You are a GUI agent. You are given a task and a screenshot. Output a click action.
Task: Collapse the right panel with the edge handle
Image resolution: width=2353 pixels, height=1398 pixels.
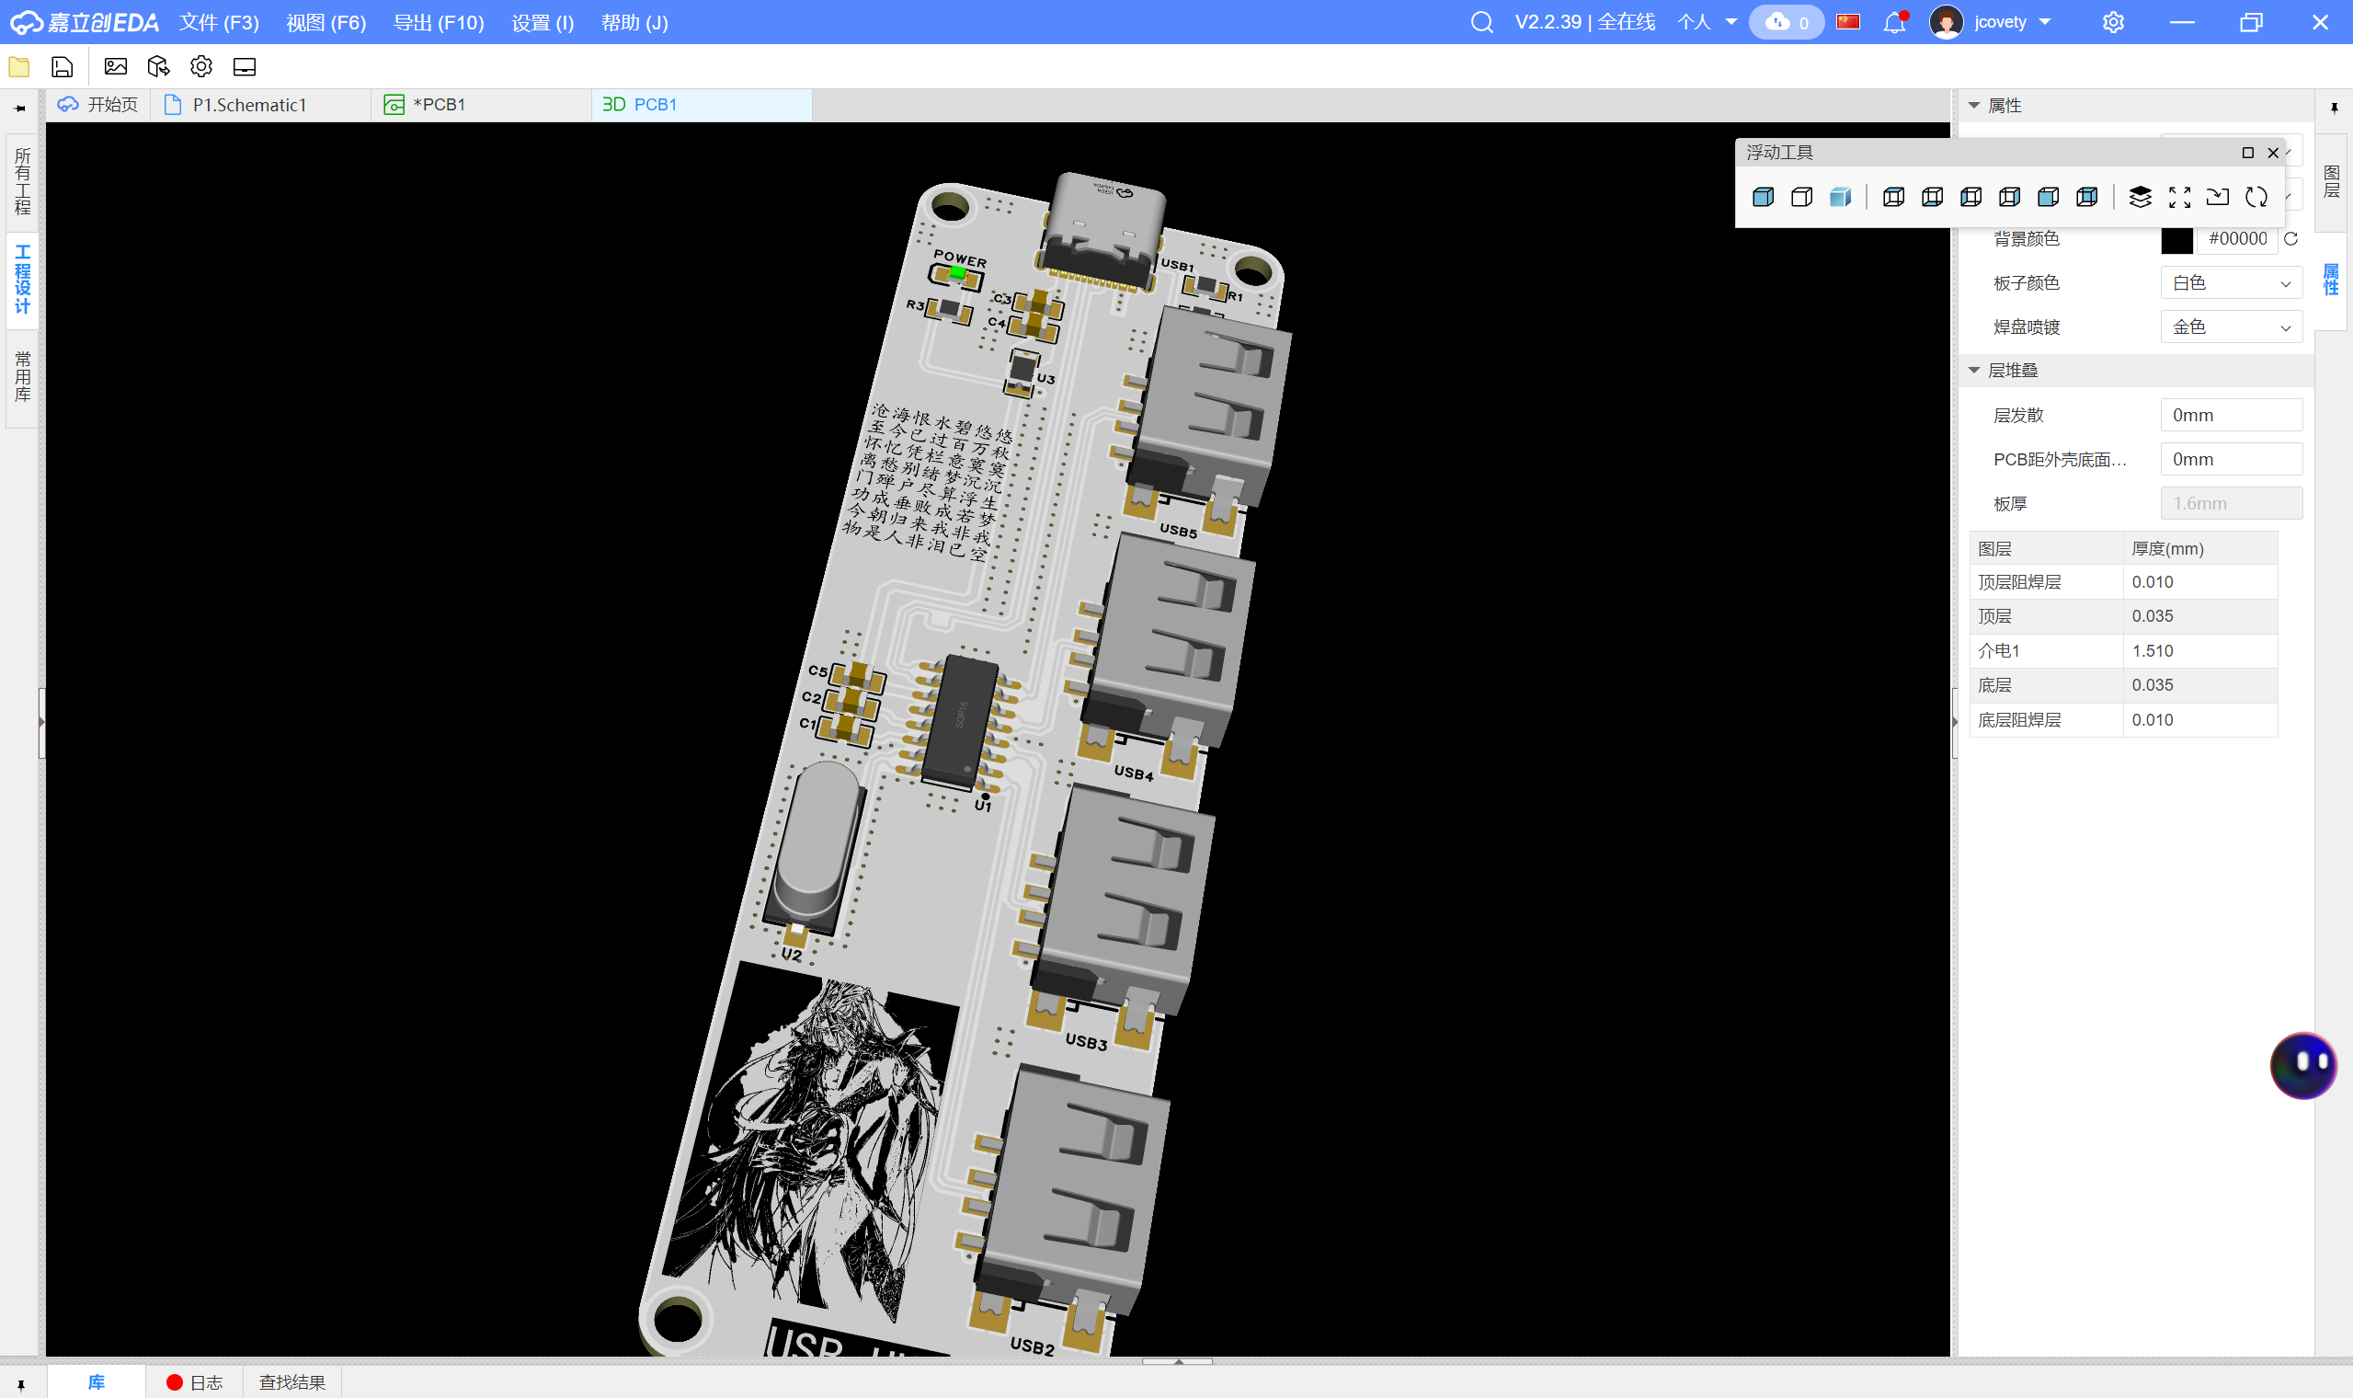(1955, 723)
